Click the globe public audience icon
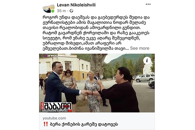Viewport: 195px width, 130px height. tap(71, 11)
